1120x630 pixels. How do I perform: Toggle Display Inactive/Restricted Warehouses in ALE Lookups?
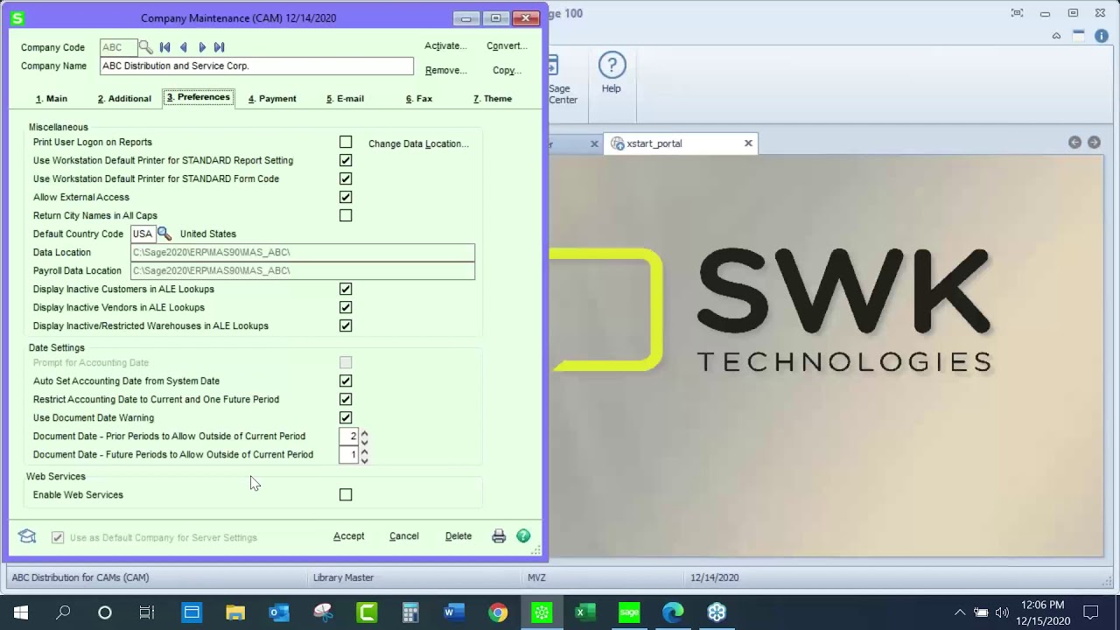click(x=346, y=325)
